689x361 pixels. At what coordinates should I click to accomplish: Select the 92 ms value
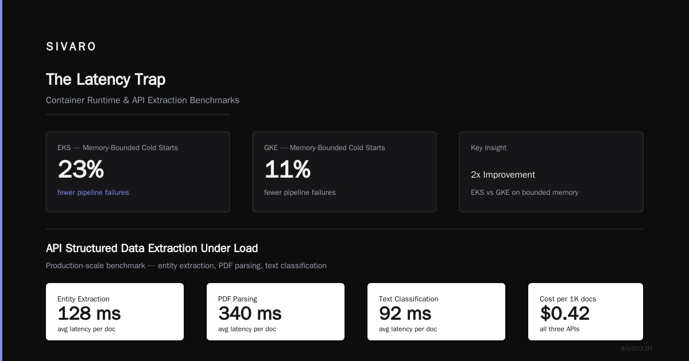405,313
